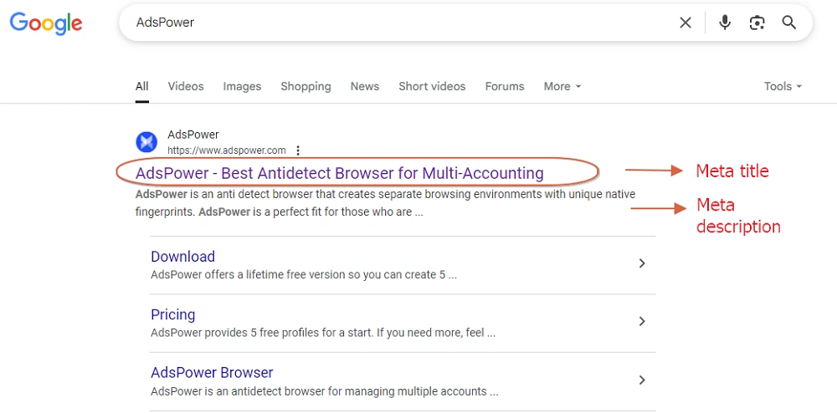Clear the search box with the X icon
The height and width of the screenshot is (413, 837).
pyautogui.click(x=685, y=23)
